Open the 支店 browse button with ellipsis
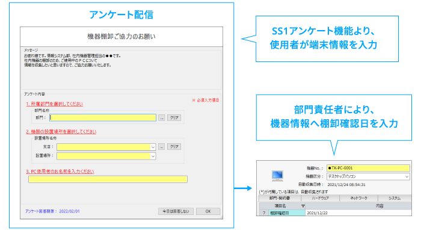 click(161, 147)
